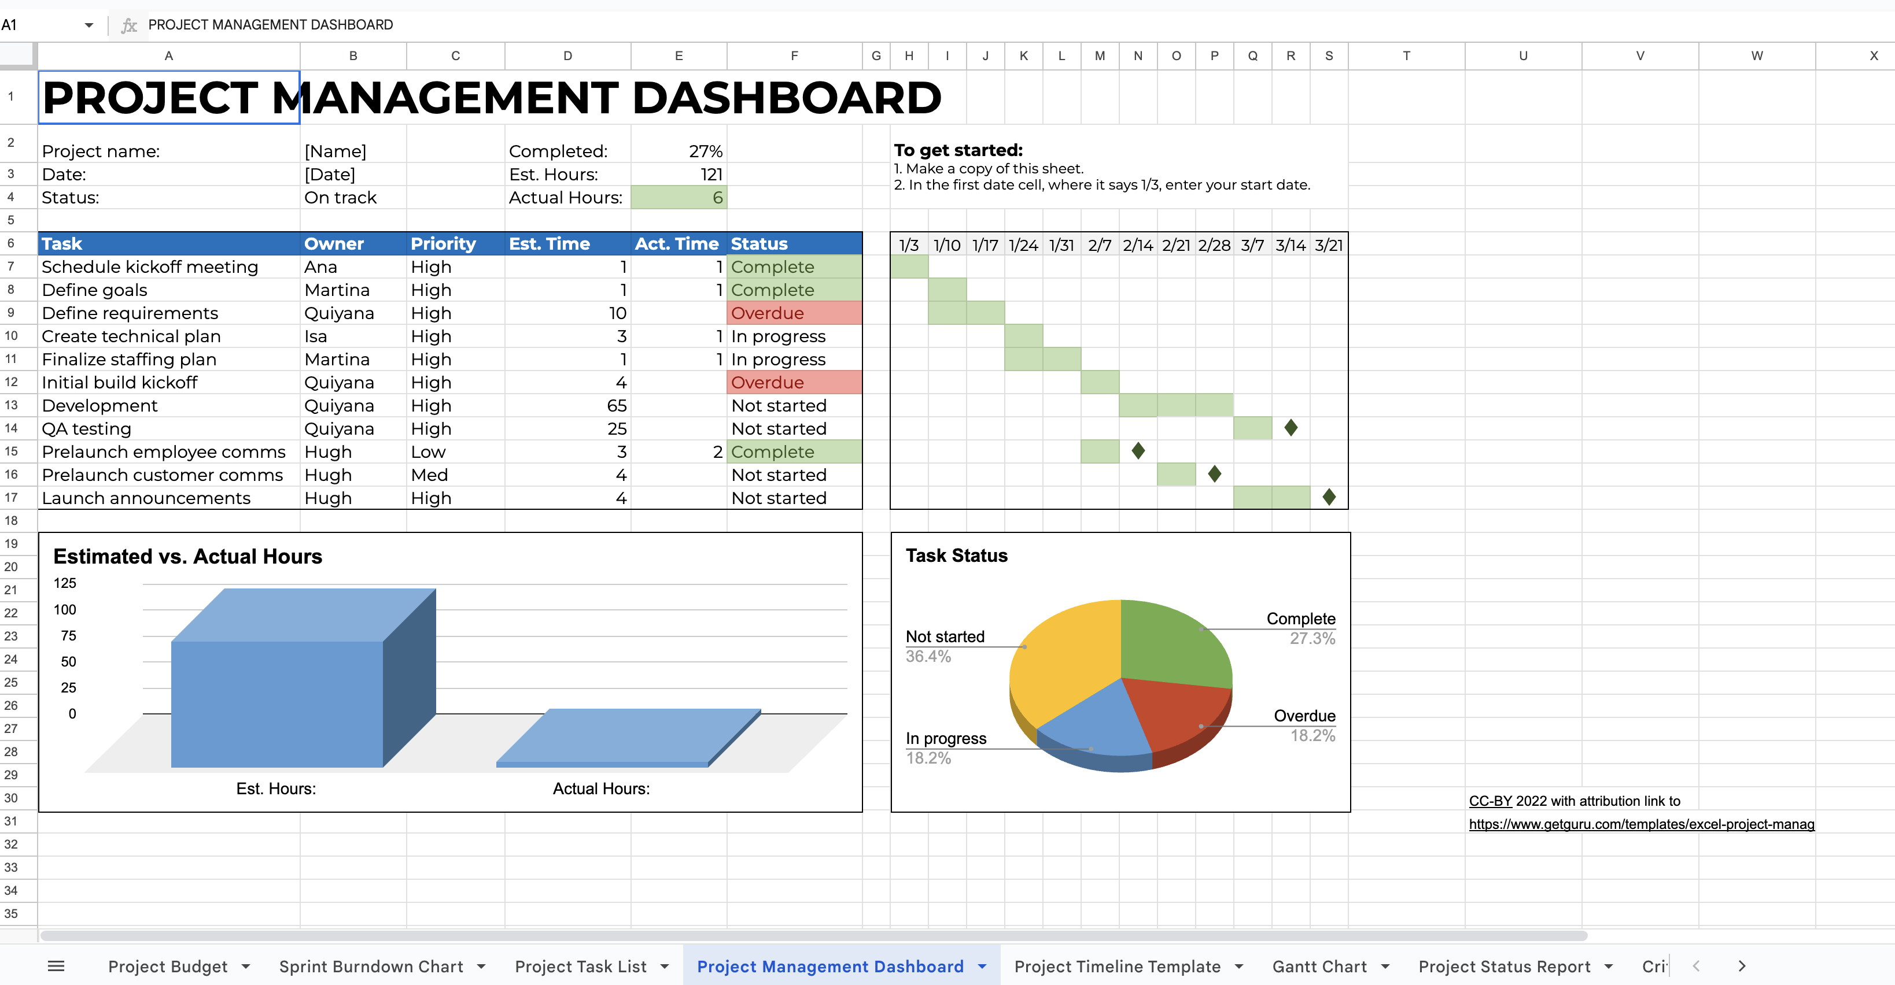Select the 'Low' priority cell
The width and height of the screenshot is (1895, 985).
click(x=455, y=451)
